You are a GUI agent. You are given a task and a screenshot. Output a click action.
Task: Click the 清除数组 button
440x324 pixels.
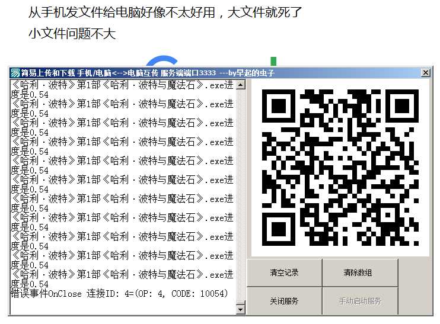pos(360,272)
